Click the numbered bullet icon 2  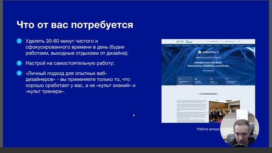[x=19, y=63]
